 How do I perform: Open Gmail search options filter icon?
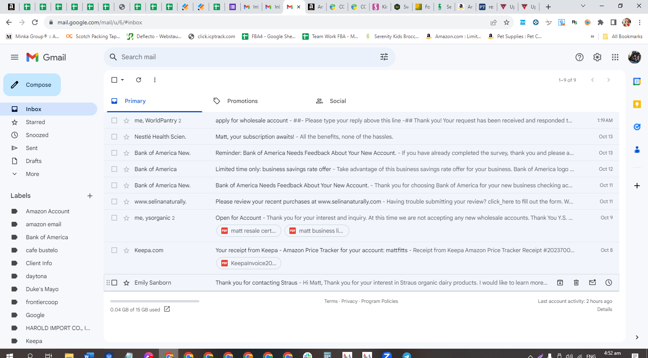coord(384,57)
